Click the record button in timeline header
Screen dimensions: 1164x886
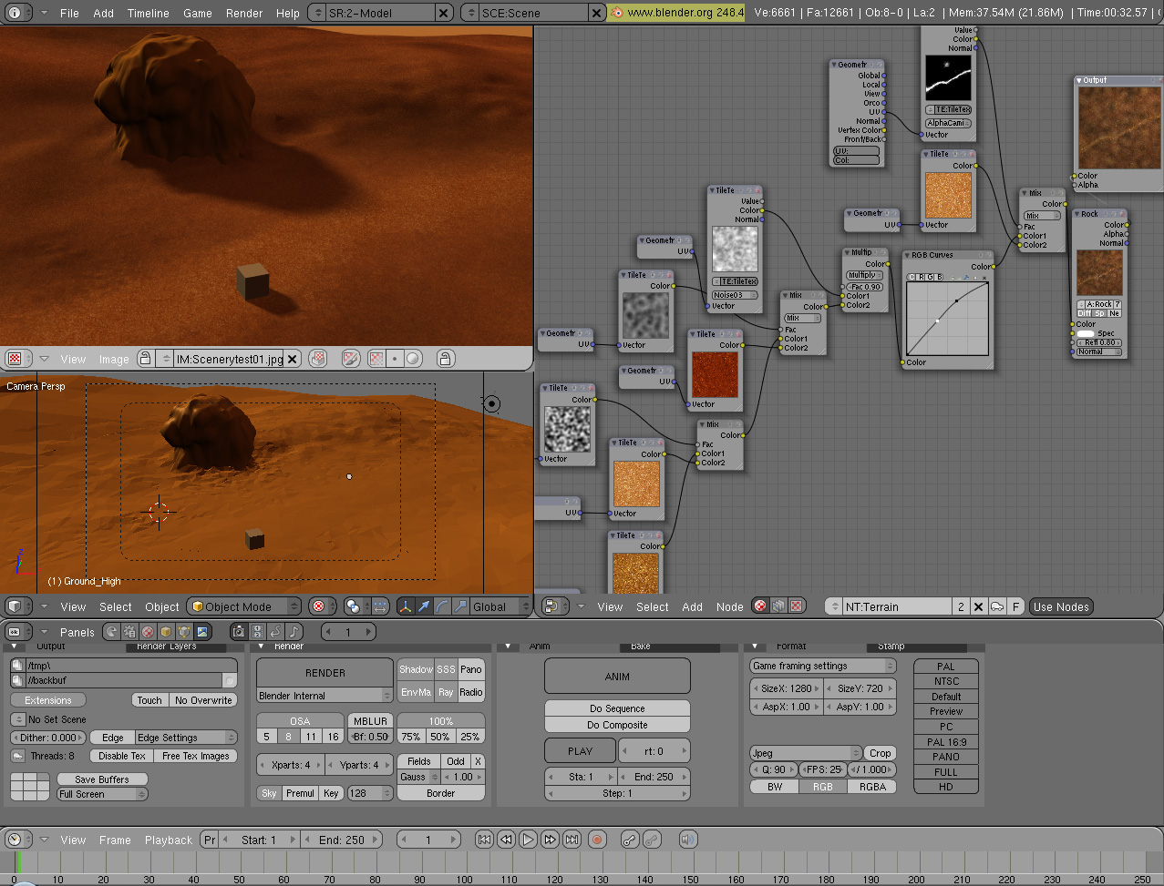pyautogui.click(x=597, y=840)
